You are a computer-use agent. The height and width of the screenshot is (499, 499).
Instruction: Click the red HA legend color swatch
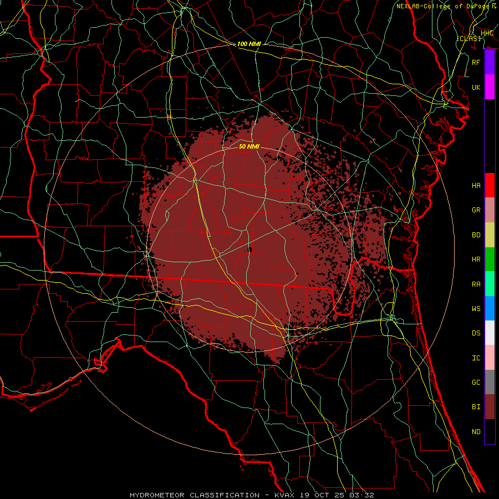click(490, 185)
